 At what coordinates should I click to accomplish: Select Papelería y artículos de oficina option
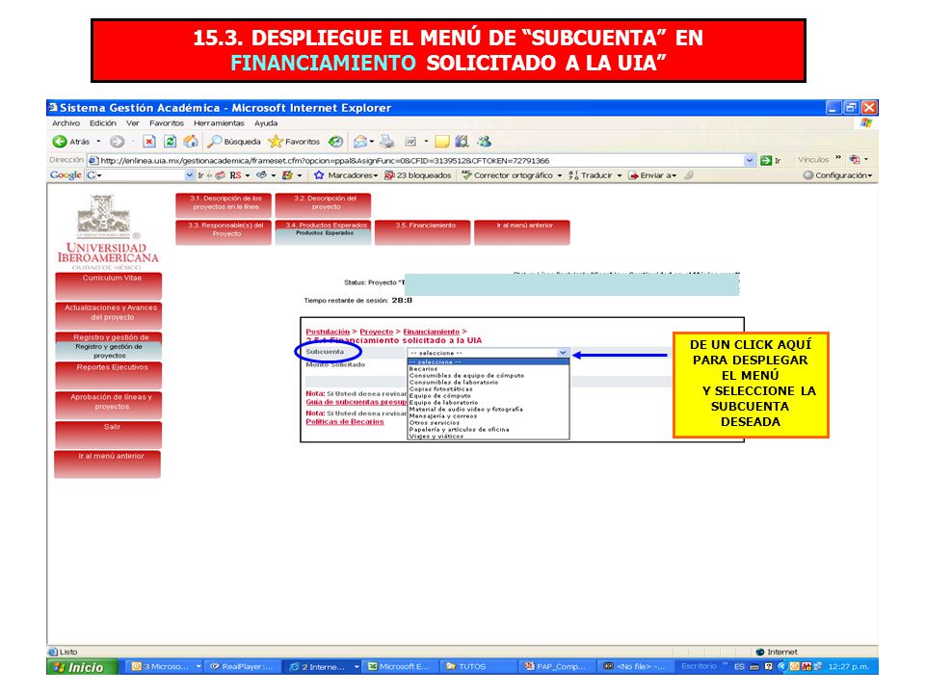[x=489, y=430]
